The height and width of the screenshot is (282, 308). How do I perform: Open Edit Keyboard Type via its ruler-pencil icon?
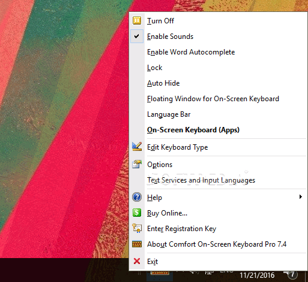(137, 147)
